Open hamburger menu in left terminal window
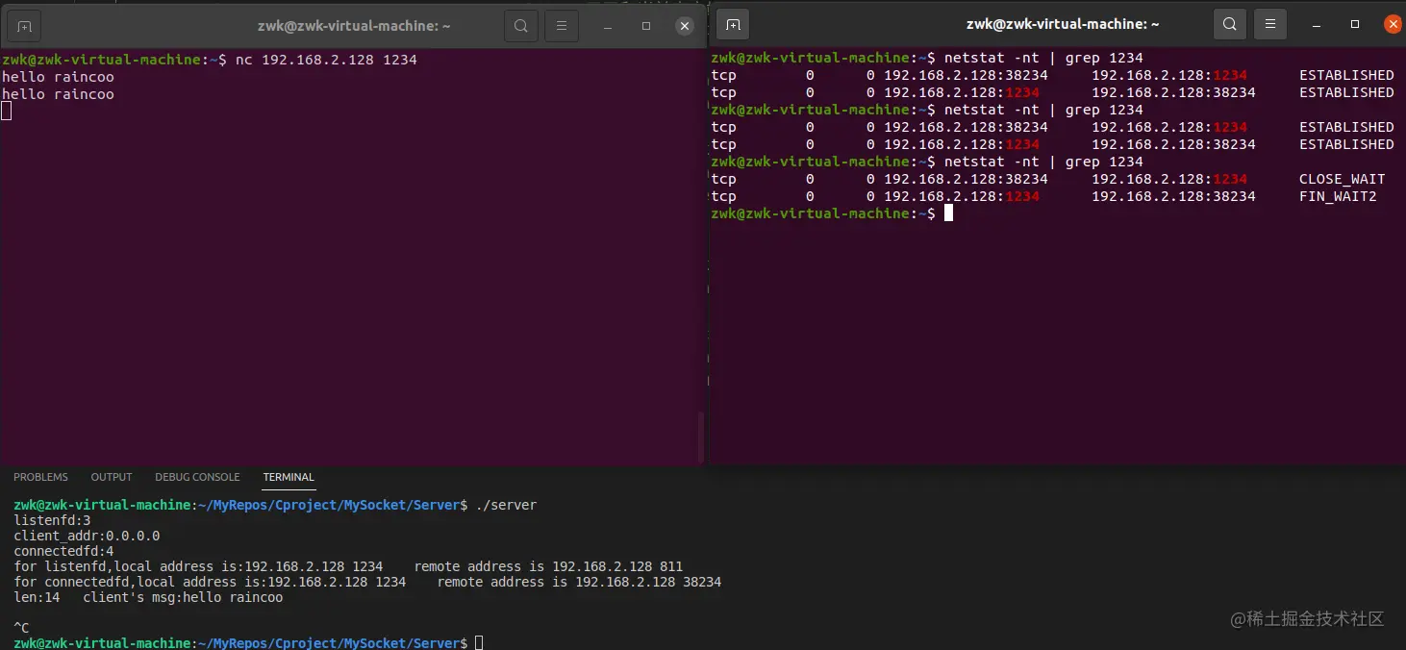This screenshot has width=1406, height=650. tap(563, 26)
